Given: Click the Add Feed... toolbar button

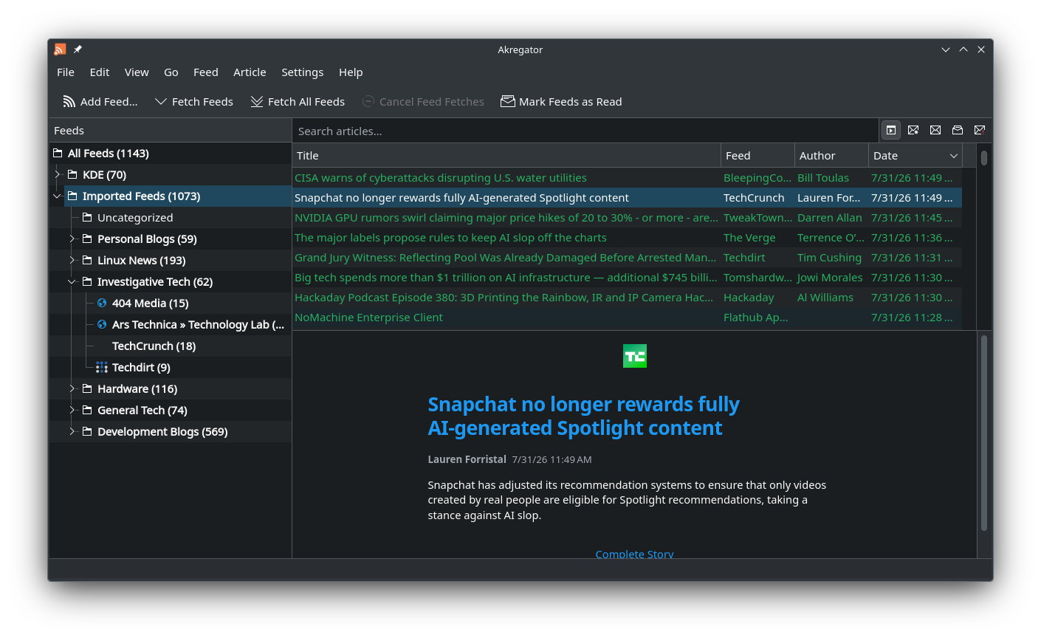Looking at the screenshot, I should click(100, 102).
